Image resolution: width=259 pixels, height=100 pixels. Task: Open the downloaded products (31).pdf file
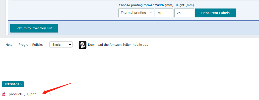[22, 94]
